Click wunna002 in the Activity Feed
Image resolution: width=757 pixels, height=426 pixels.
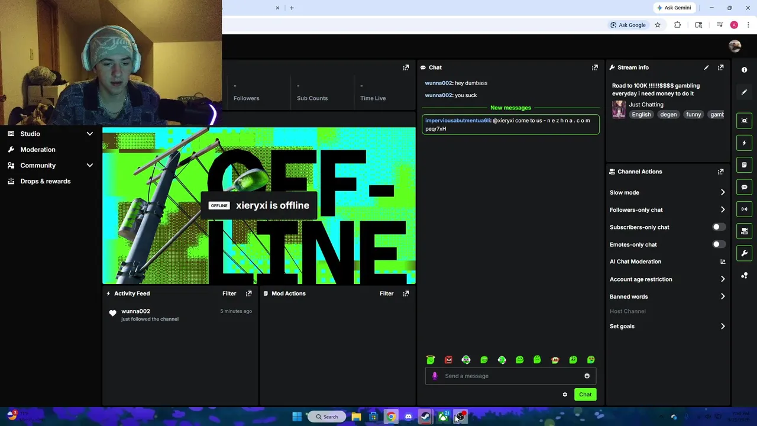135,311
